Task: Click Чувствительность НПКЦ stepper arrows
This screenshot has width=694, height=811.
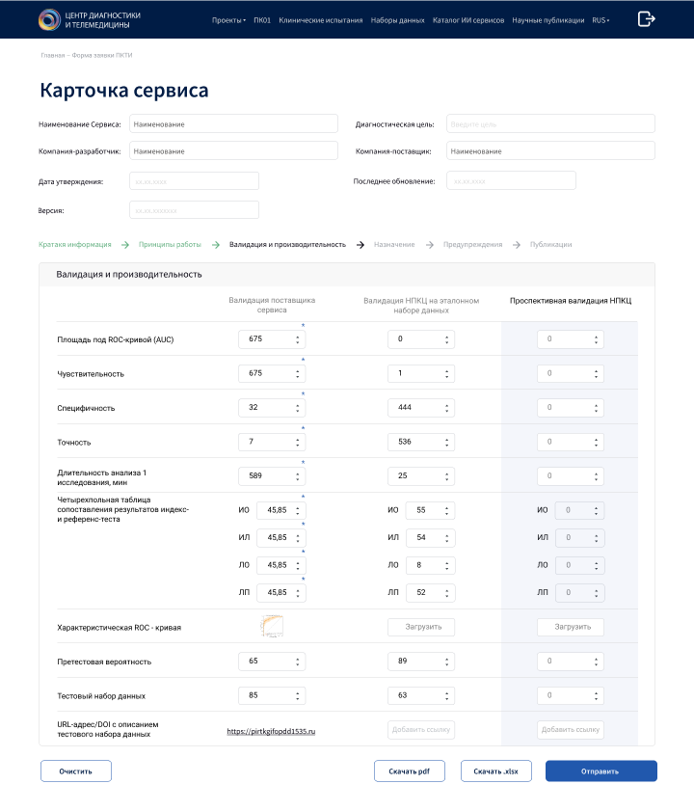Action: click(447, 373)
